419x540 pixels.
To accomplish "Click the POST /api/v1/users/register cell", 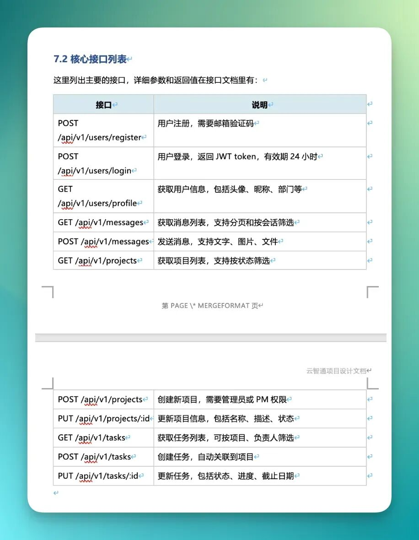I will coord(100,130).
